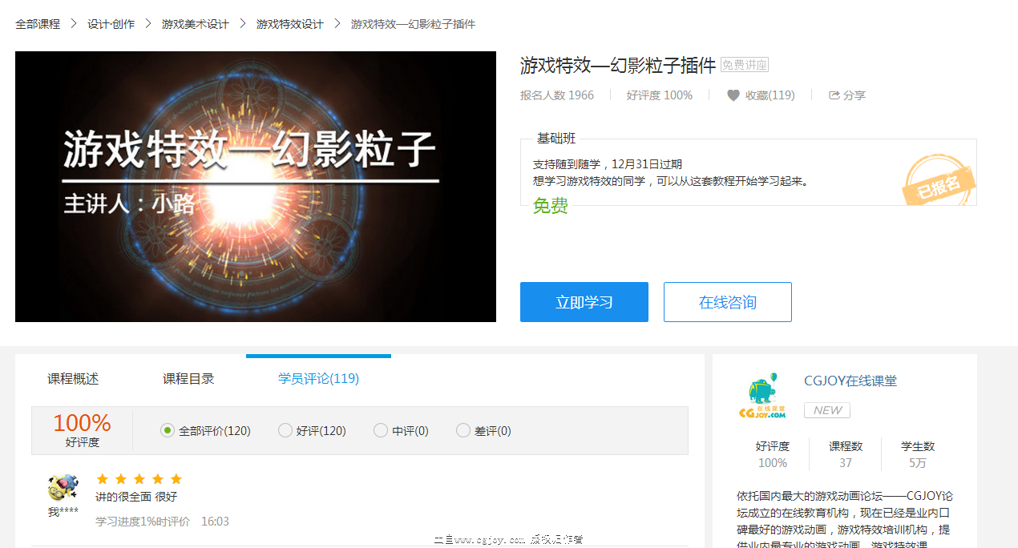
Task: Click the 在线咨询 button
Action: pos(728,302)
